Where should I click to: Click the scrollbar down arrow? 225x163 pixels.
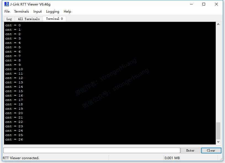coord(218,142)
